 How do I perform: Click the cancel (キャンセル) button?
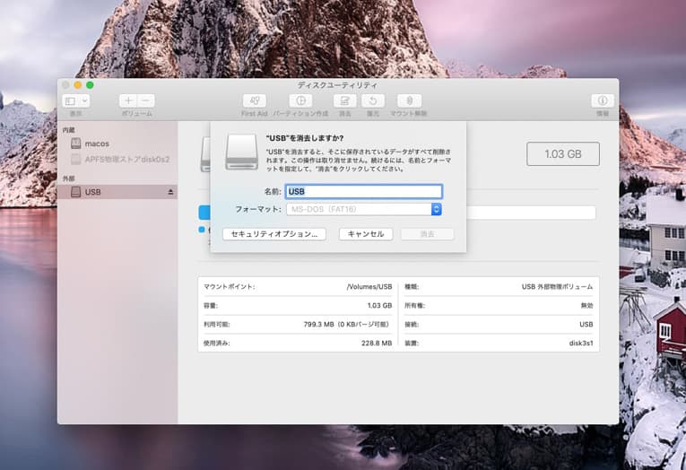pos(365,234)
